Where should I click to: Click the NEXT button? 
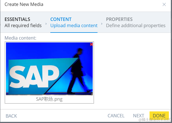click(x=138, y=116)
